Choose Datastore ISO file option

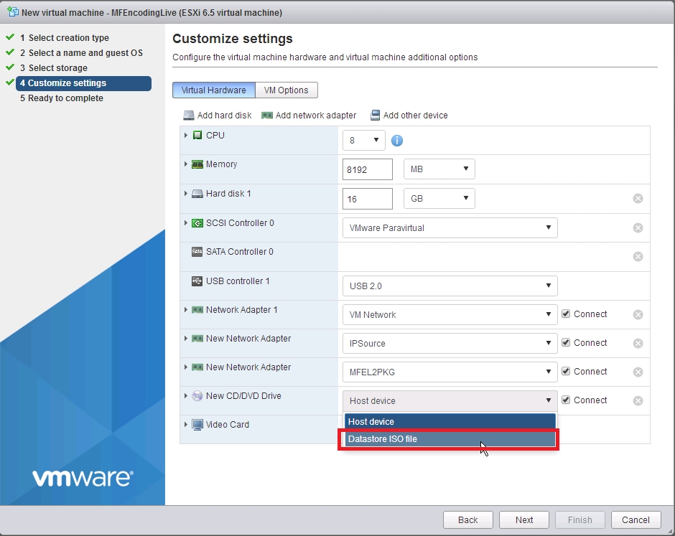pos(450,439)
